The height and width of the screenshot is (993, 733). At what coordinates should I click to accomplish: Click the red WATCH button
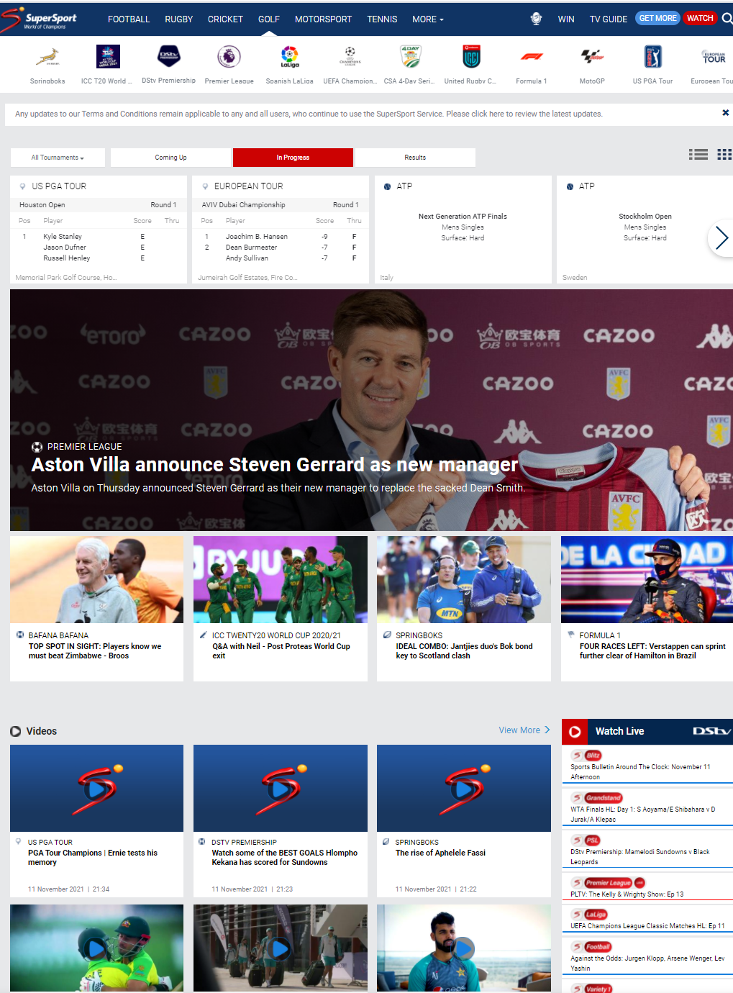tap(700, 18)
